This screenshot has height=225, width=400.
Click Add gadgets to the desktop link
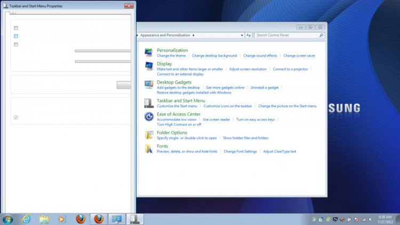point(178,87)
